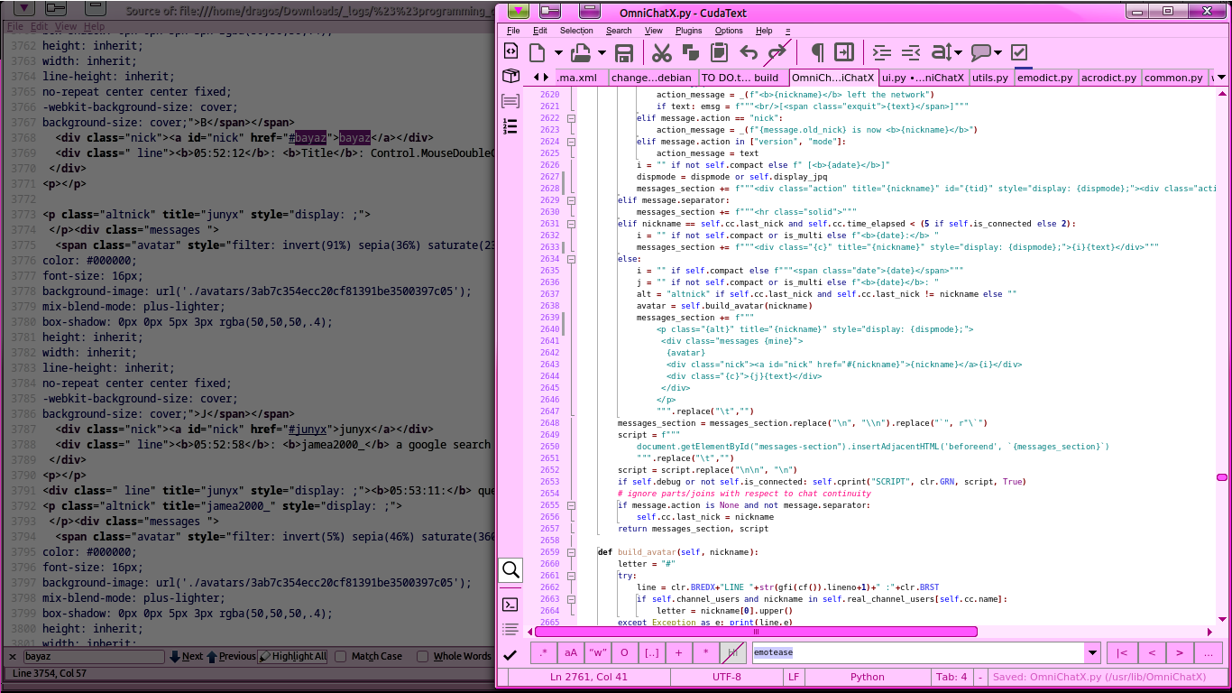Screen dimensions: 1232x693
Task: Click the vertical scrollbar marker in CudaText
Action: 1222,476
